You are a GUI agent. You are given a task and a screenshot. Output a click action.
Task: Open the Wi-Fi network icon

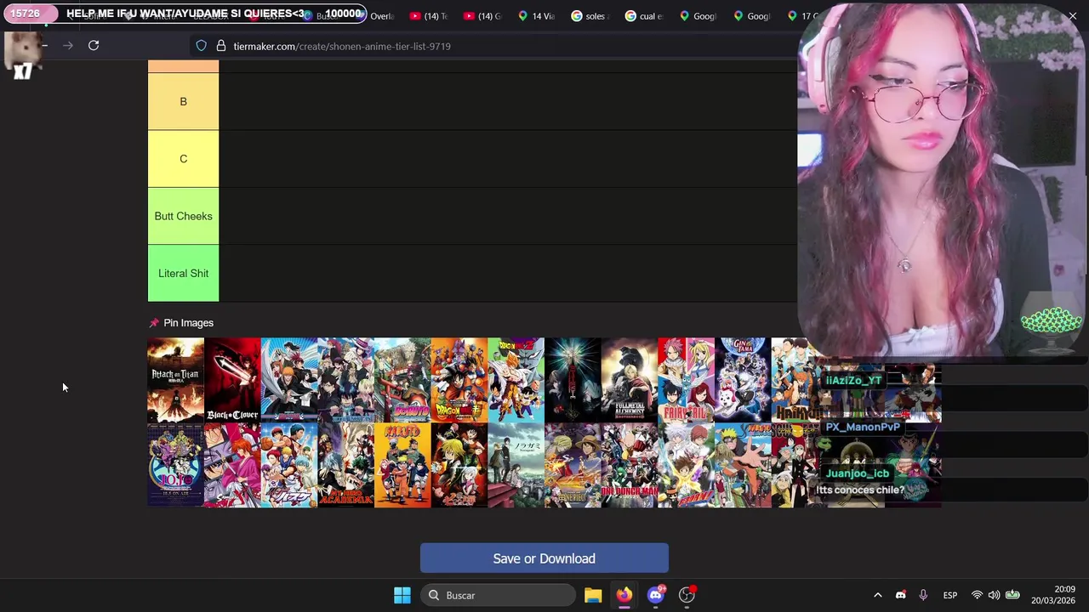pos(977,595)
